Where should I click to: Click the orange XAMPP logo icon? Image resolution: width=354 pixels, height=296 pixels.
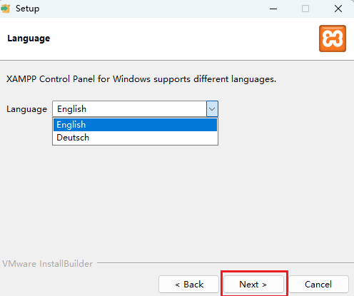333,39
